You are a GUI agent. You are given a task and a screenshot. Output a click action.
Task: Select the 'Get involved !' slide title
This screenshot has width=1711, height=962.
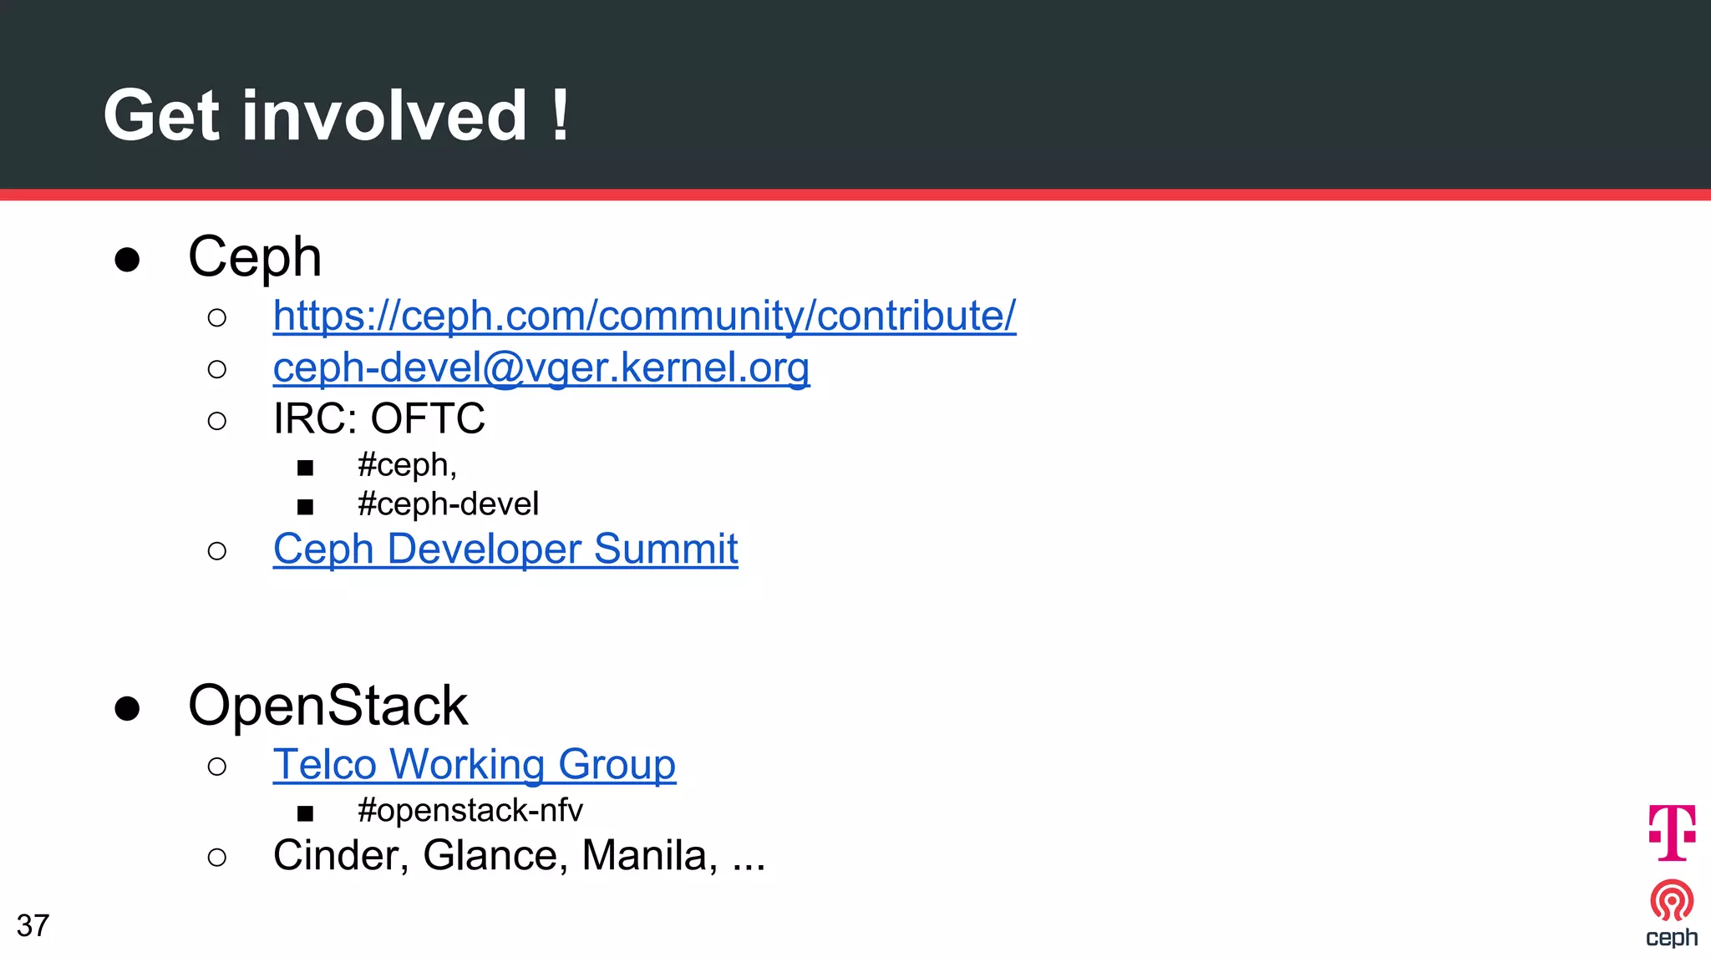click(x=337, y=115)
